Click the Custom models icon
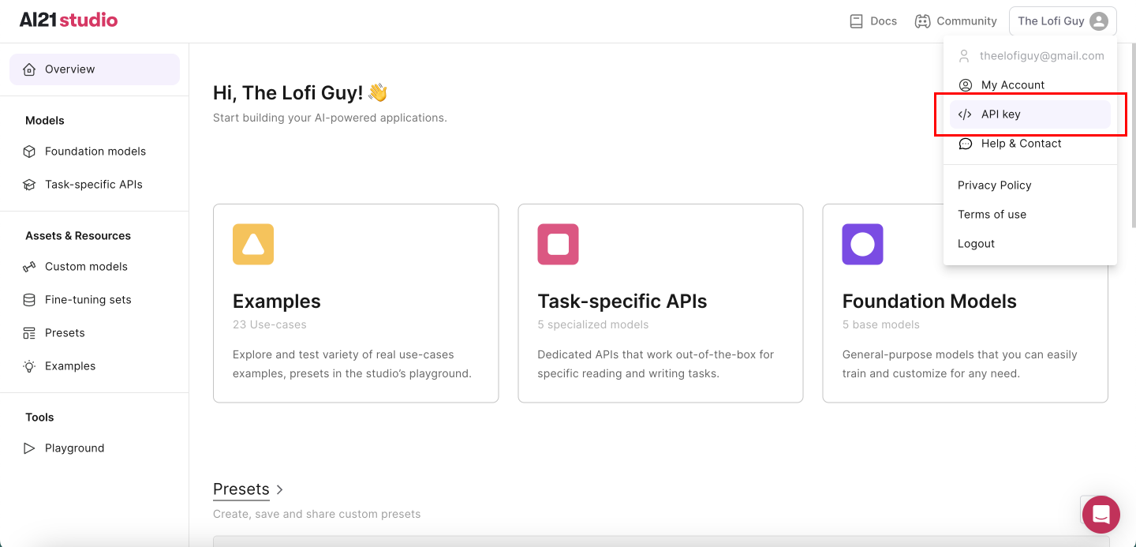This screenshot has width=1136, height=547. tap(29, 267)
